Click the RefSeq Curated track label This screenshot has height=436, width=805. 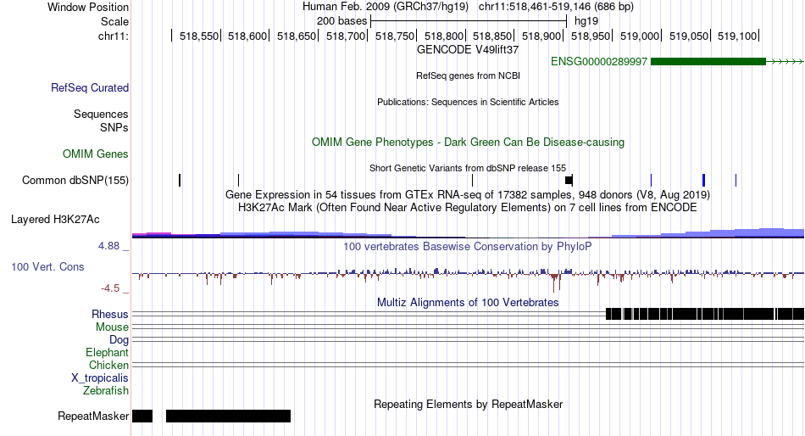(89, 88)
